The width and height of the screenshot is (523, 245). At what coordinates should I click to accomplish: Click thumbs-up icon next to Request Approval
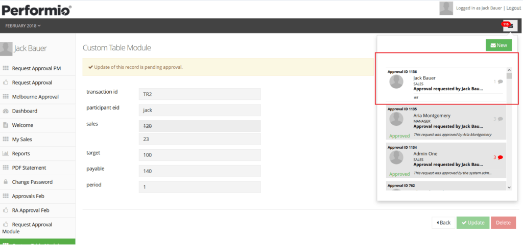(6, 83)
